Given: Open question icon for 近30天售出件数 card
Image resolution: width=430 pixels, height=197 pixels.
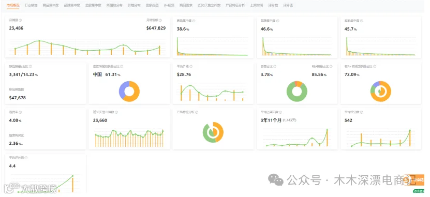Looking at the screenshot, I should click(116, 112).
